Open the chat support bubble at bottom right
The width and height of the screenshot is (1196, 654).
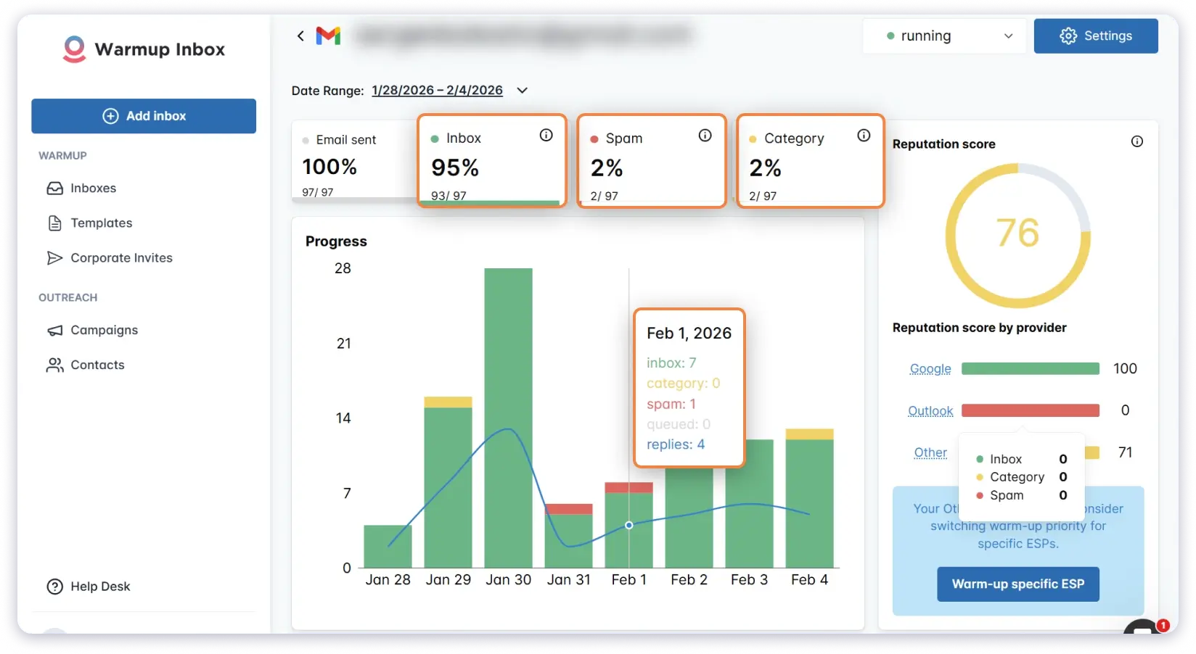tap(1141, 631)
